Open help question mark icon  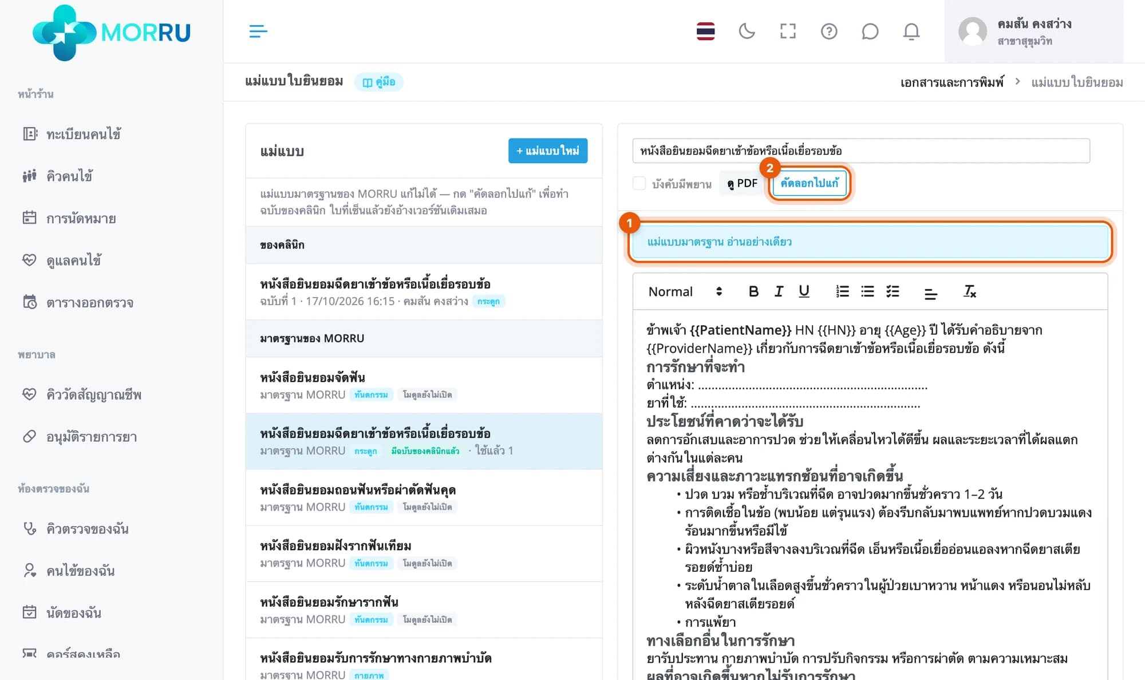829,31
